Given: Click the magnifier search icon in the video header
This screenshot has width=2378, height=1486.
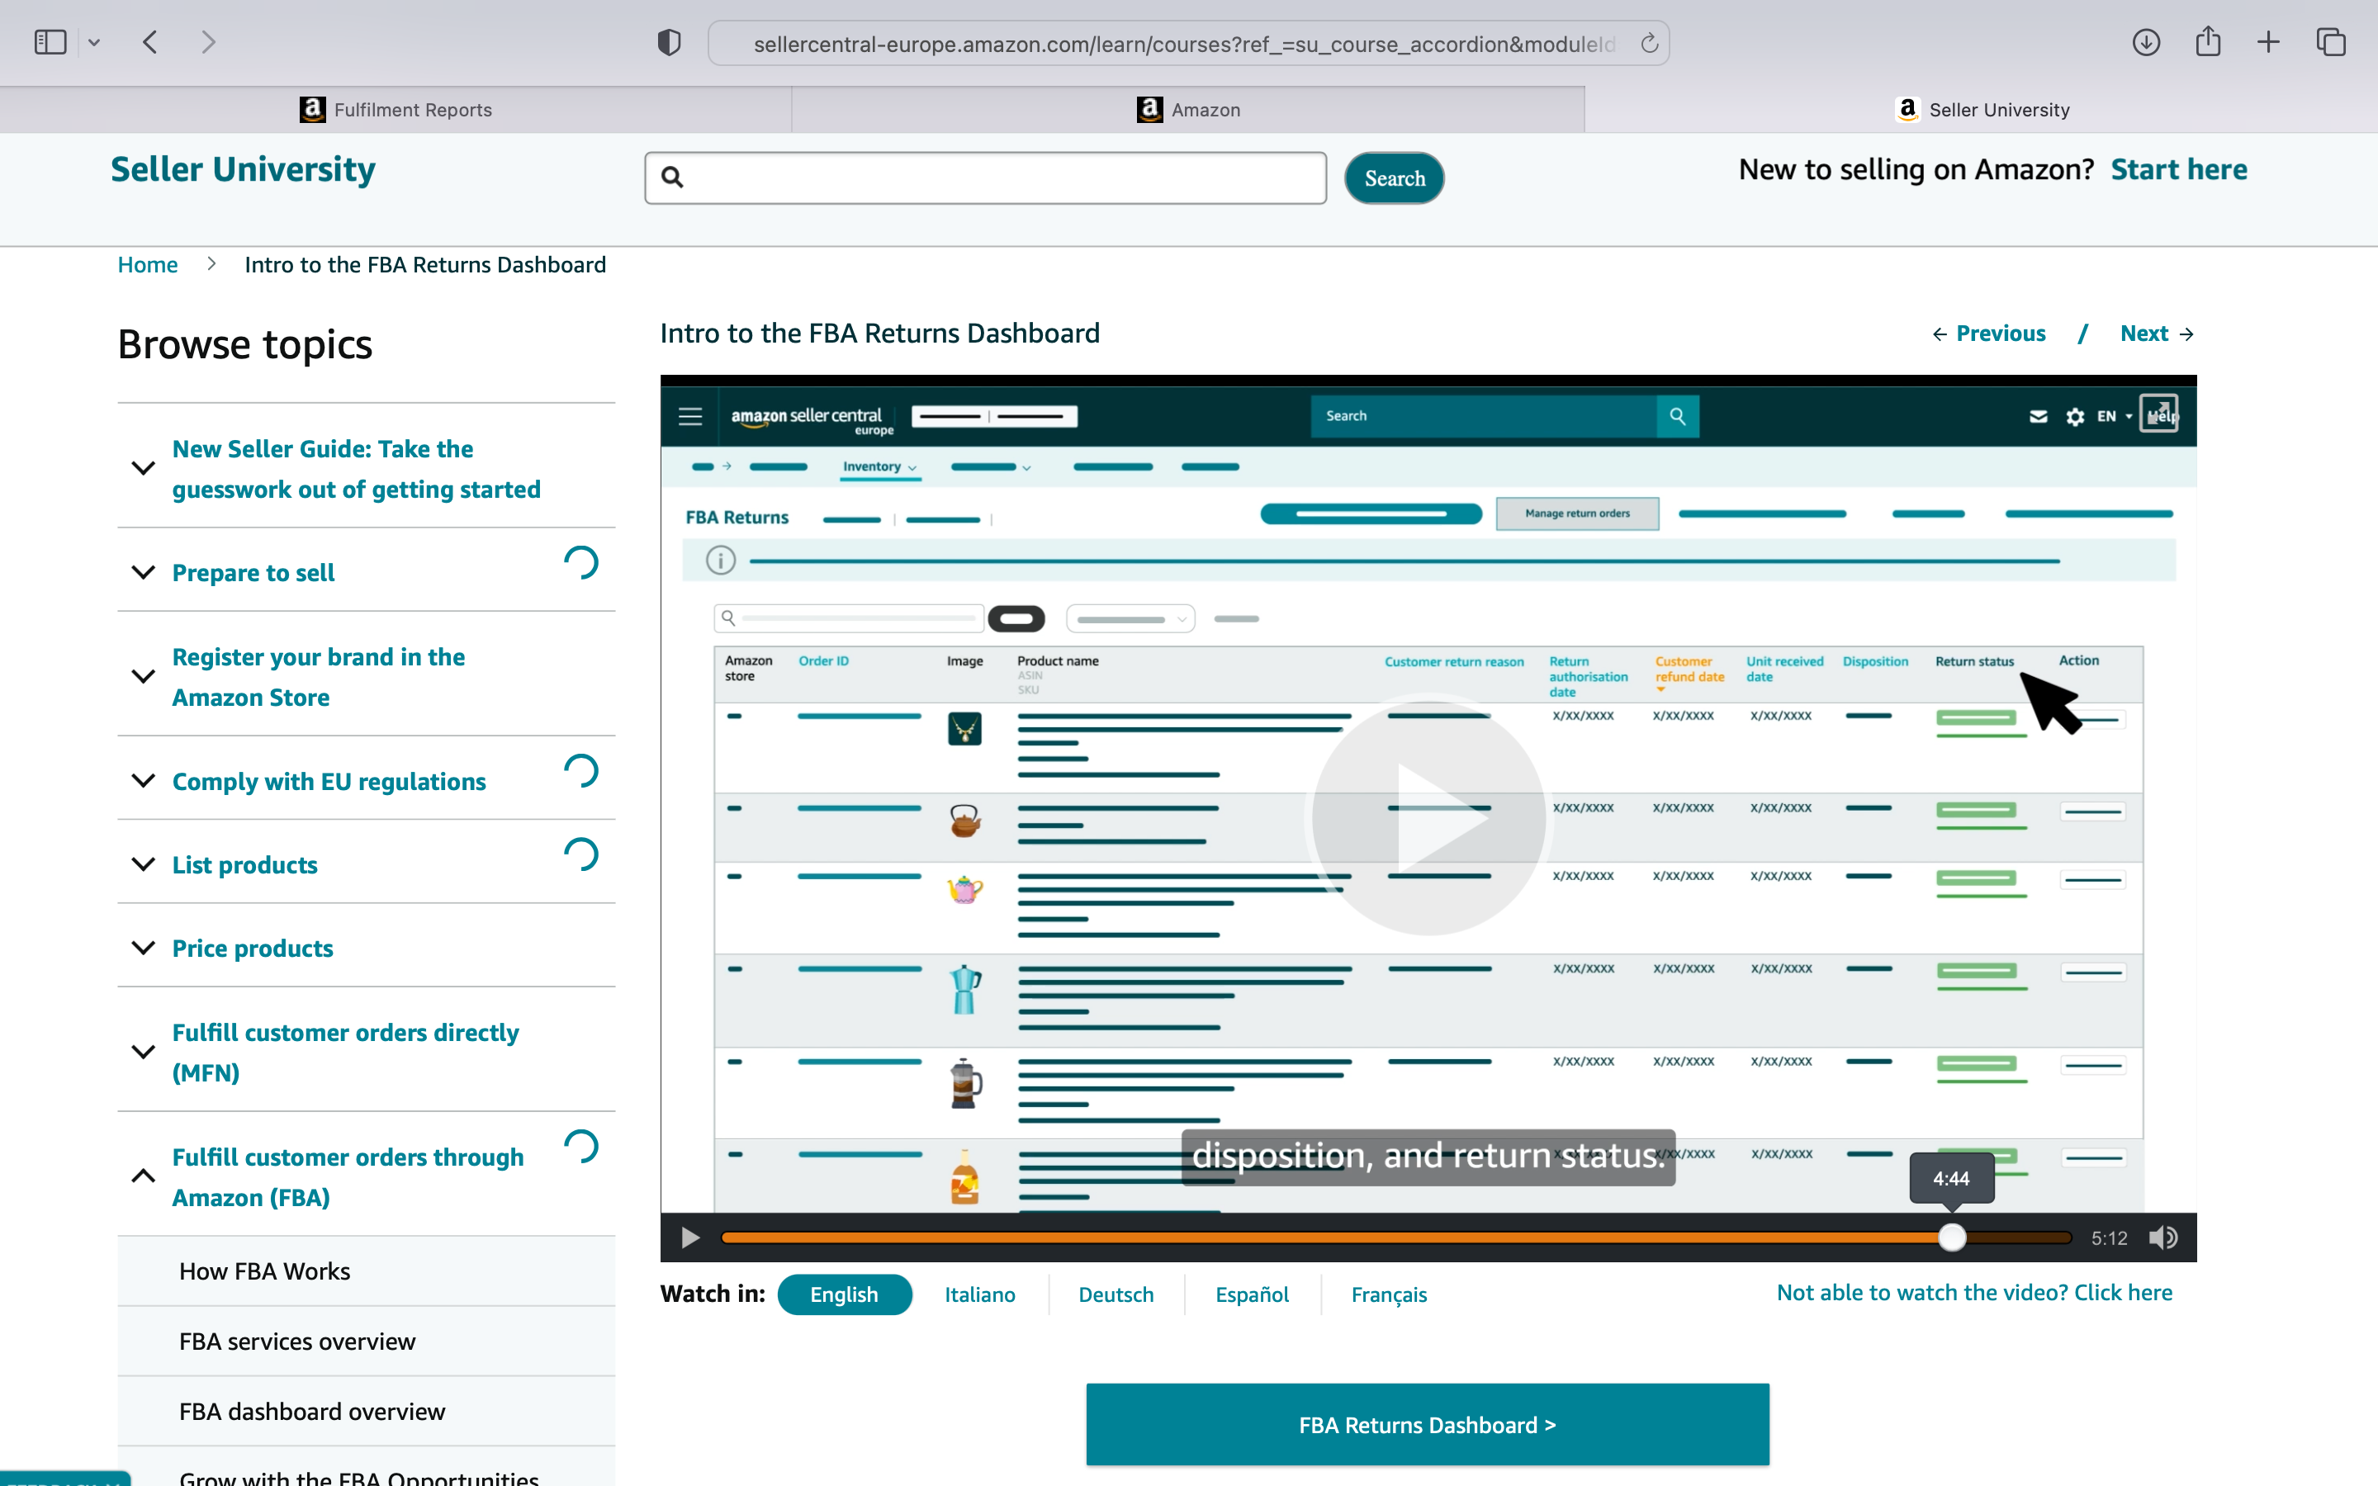Looking at the screenshot, I should coord(1677,416).
